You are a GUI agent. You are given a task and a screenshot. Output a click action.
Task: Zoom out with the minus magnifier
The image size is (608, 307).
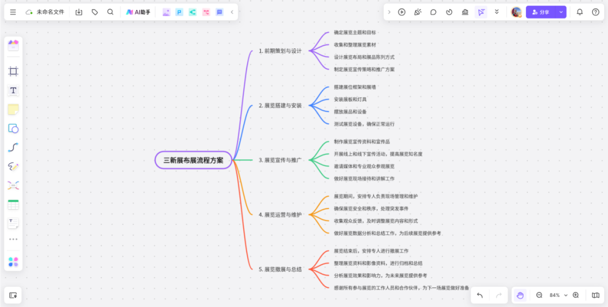point(539,295)
